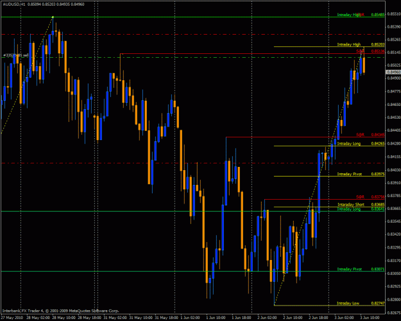This screenshot has height=321, width=401.
Task: Click 2 Jun 02:00 on the time axis
Action: pos(267,318)
